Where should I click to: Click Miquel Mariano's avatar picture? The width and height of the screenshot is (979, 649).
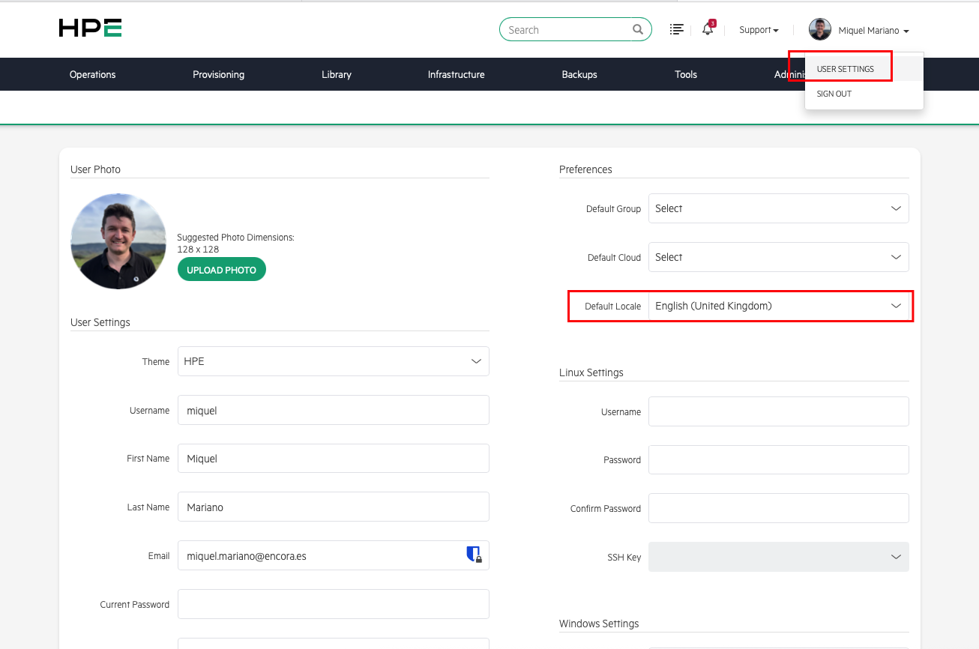point(819,29)
